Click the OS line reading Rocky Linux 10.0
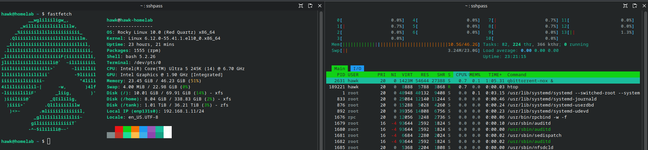 (x=161, y=32)
